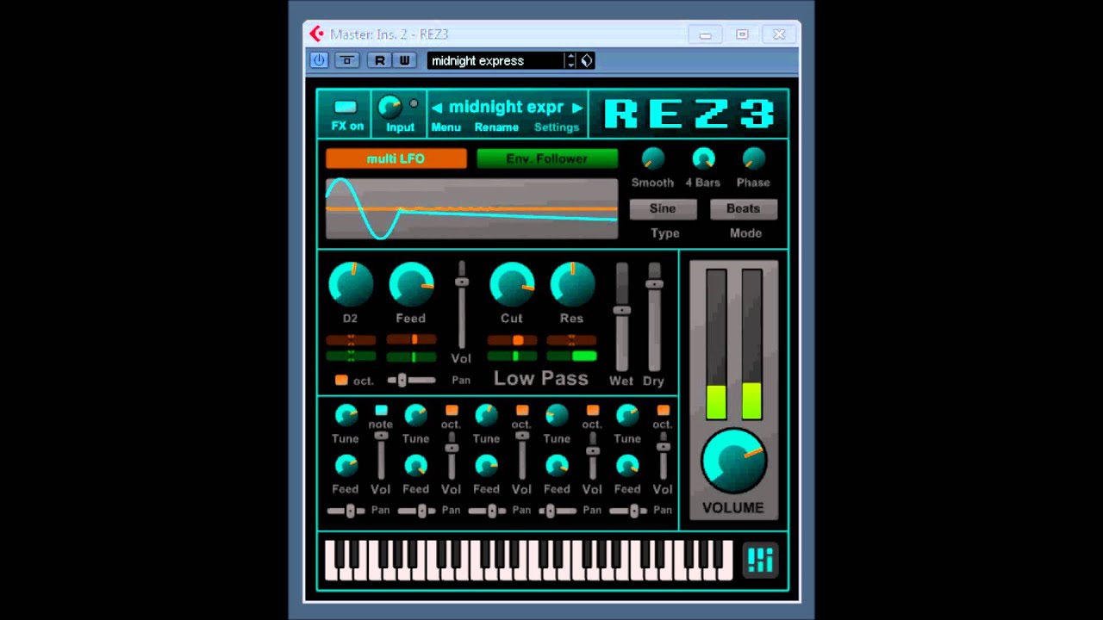The width and height of the screenshot is (1103, 620).
Task: Click the second resonator small Feed knob
Action: coord(416,466)
